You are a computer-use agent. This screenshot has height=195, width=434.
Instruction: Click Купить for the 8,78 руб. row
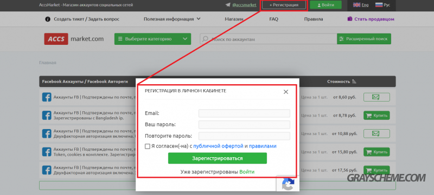click(x=376, y=116)
